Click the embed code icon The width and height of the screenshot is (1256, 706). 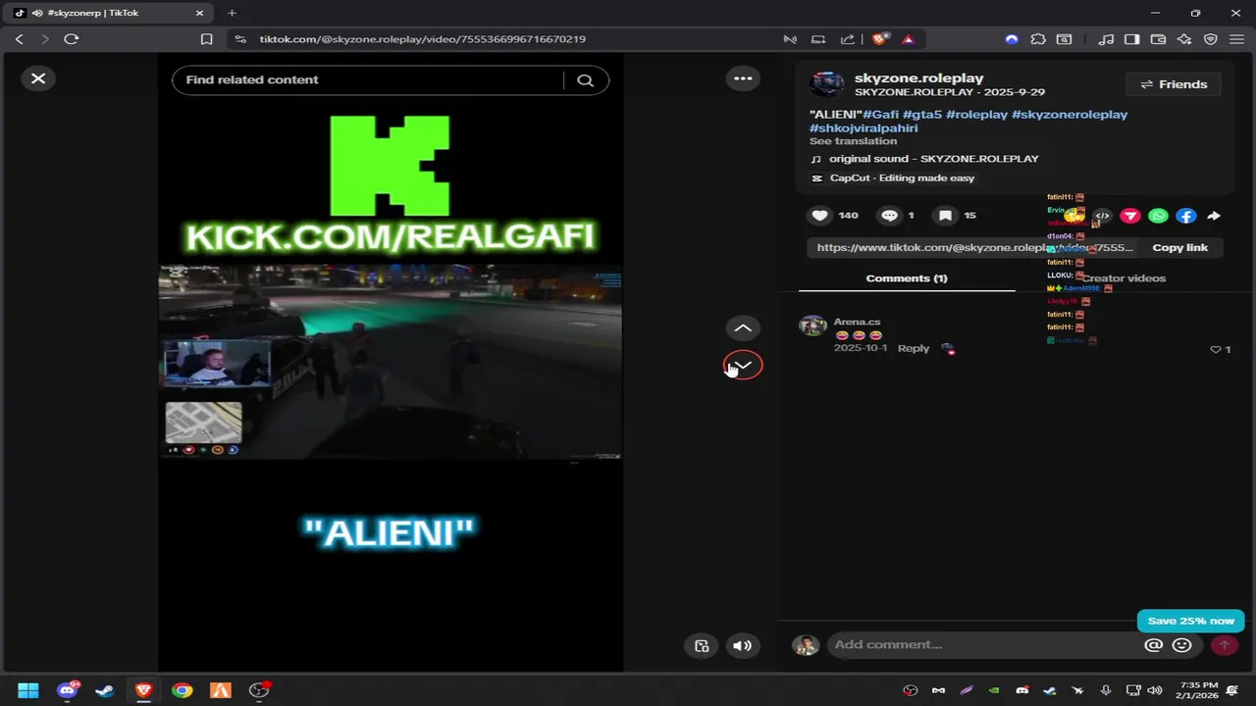click(x=1103, y=216)
